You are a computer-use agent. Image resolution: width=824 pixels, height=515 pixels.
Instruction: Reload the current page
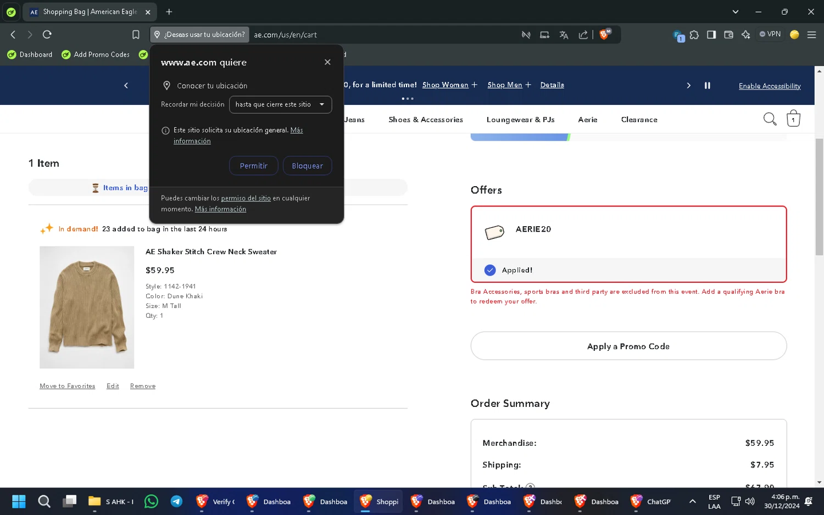47,35
